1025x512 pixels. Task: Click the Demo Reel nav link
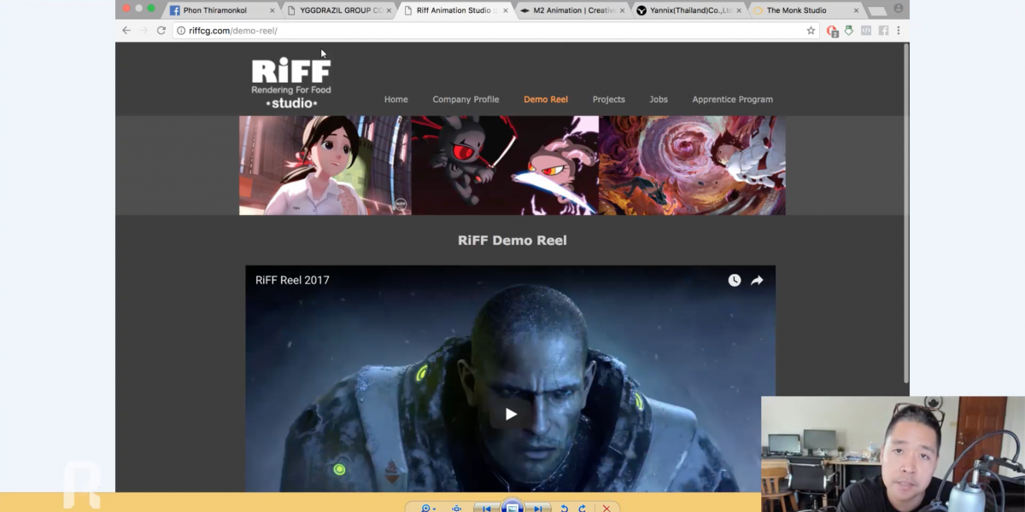click(x=546, y=99)
